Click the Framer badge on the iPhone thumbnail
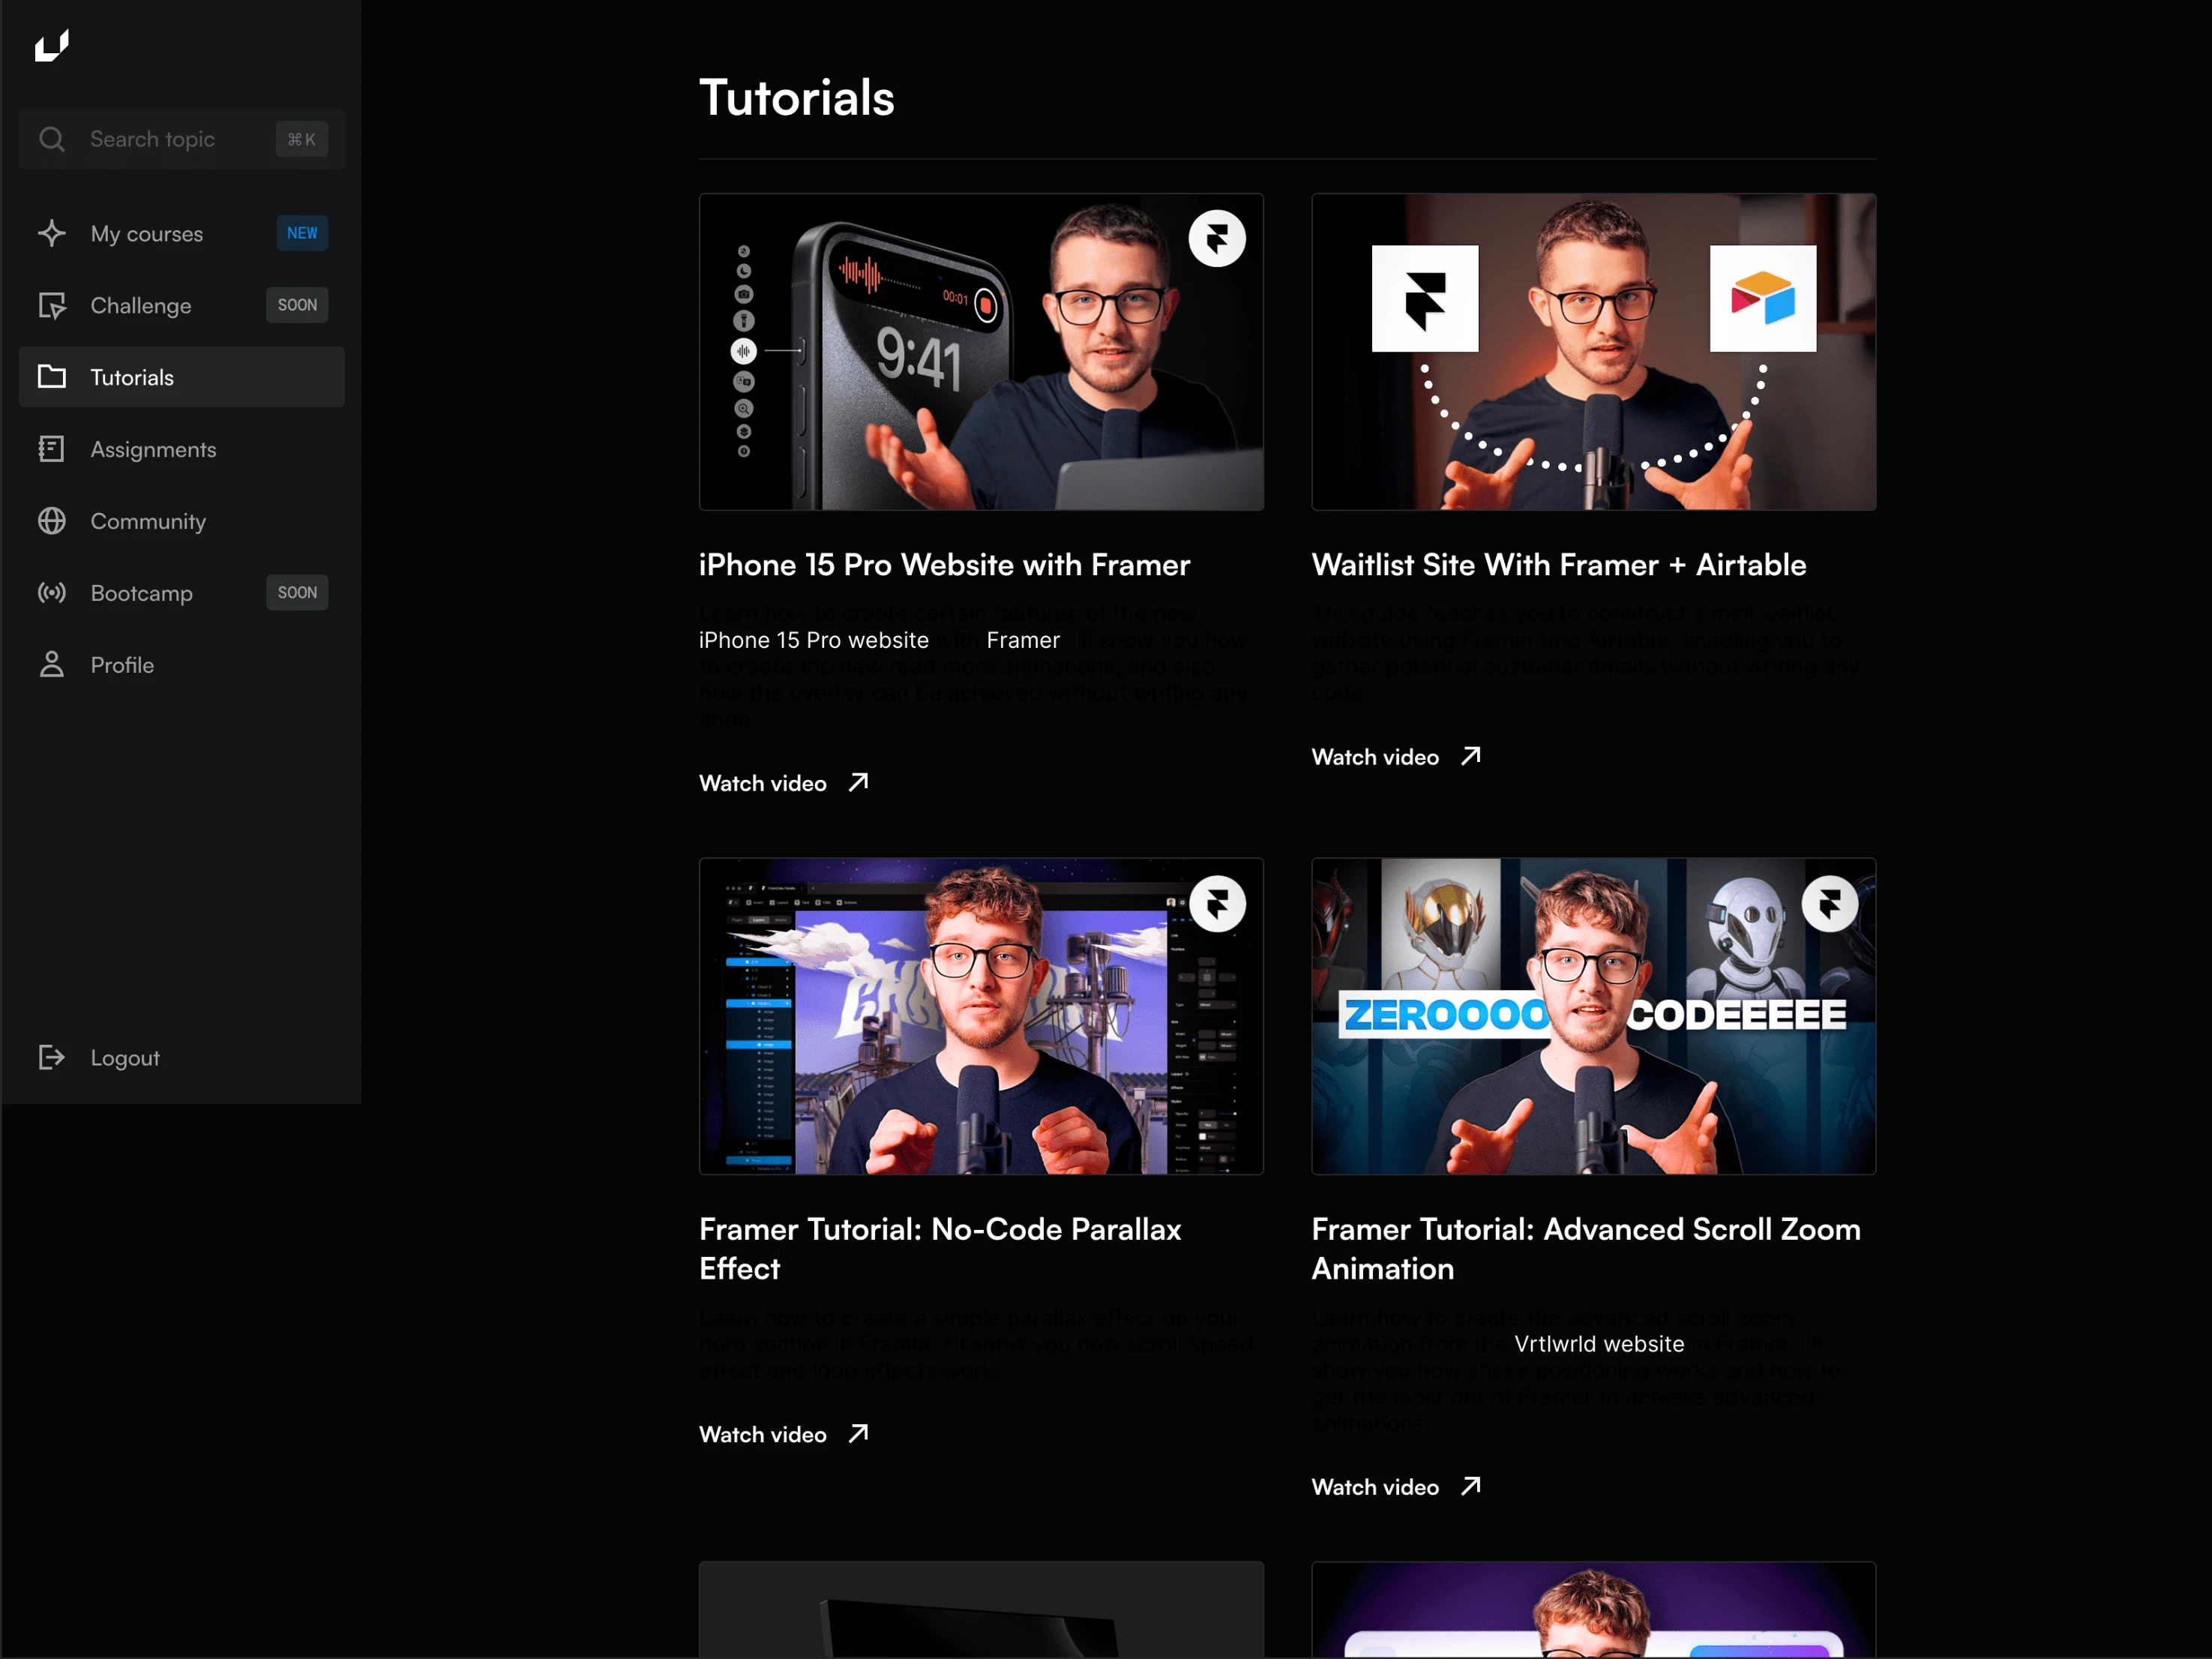This screenshot has width=2212, height=1659. 1217,238
